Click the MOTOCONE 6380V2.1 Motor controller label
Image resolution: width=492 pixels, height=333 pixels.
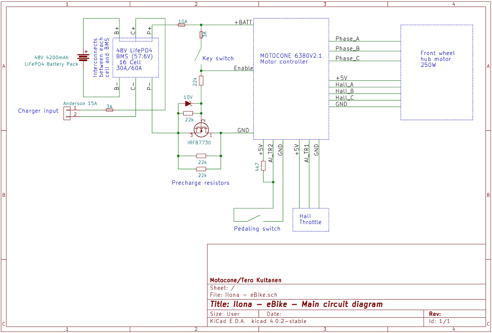(x=291, y=58)
